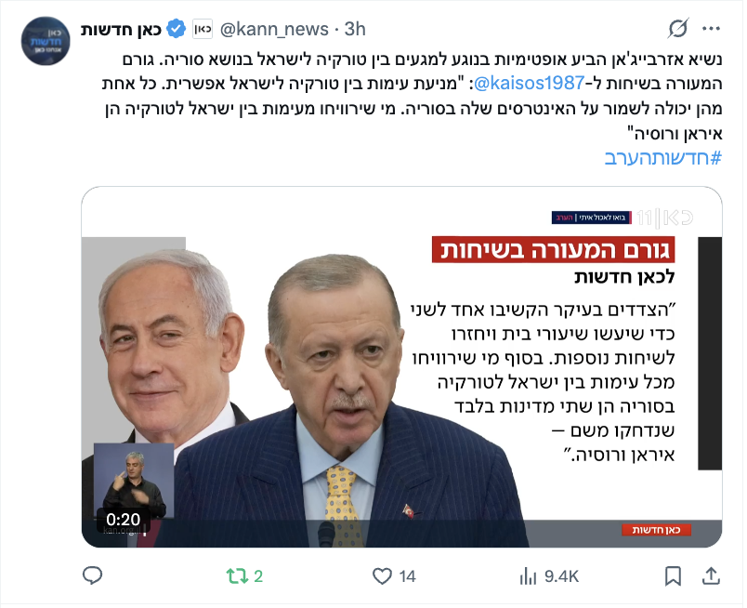Play the embedded Erdogan video
Screen dimensions: 747x608
401,367
